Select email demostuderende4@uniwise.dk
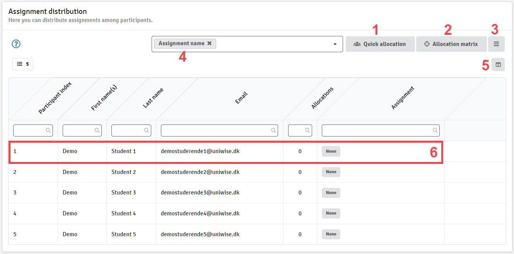The image size is (514, 254). pos(200,213)
